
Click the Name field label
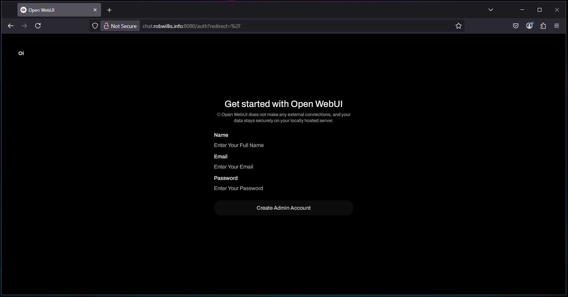[221, 135]
